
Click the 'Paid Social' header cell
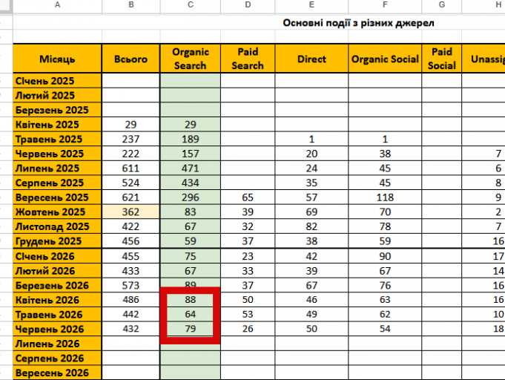[x=441, y=59]
